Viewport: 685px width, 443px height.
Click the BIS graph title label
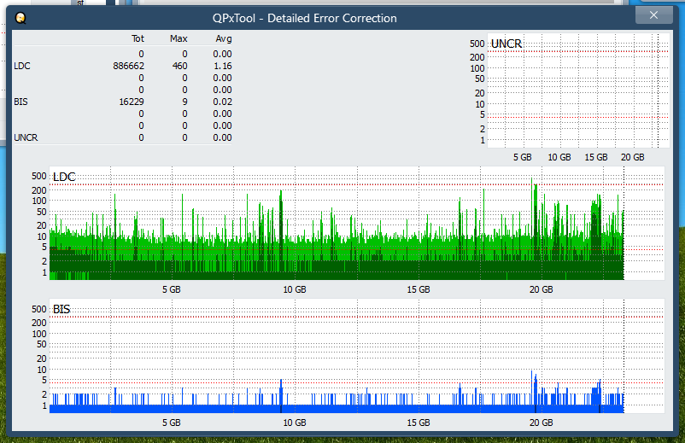pos(61,309)
